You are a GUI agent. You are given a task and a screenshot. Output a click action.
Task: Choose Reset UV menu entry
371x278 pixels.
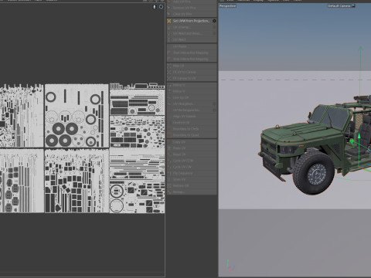click(x=192, y=154)
